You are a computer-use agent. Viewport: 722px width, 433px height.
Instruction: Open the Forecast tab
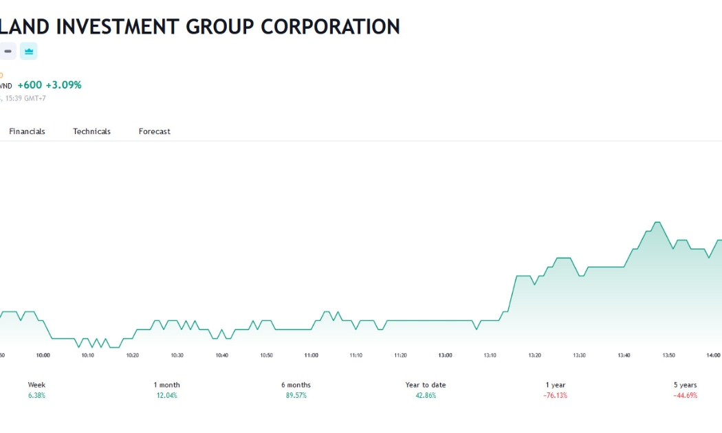[x=154, y=131]
